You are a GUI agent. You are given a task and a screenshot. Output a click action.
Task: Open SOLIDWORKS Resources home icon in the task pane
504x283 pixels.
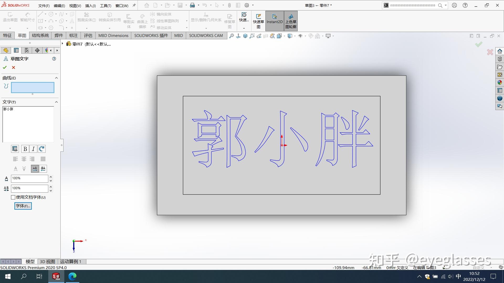pyautogui.click(x=500, y=51)
